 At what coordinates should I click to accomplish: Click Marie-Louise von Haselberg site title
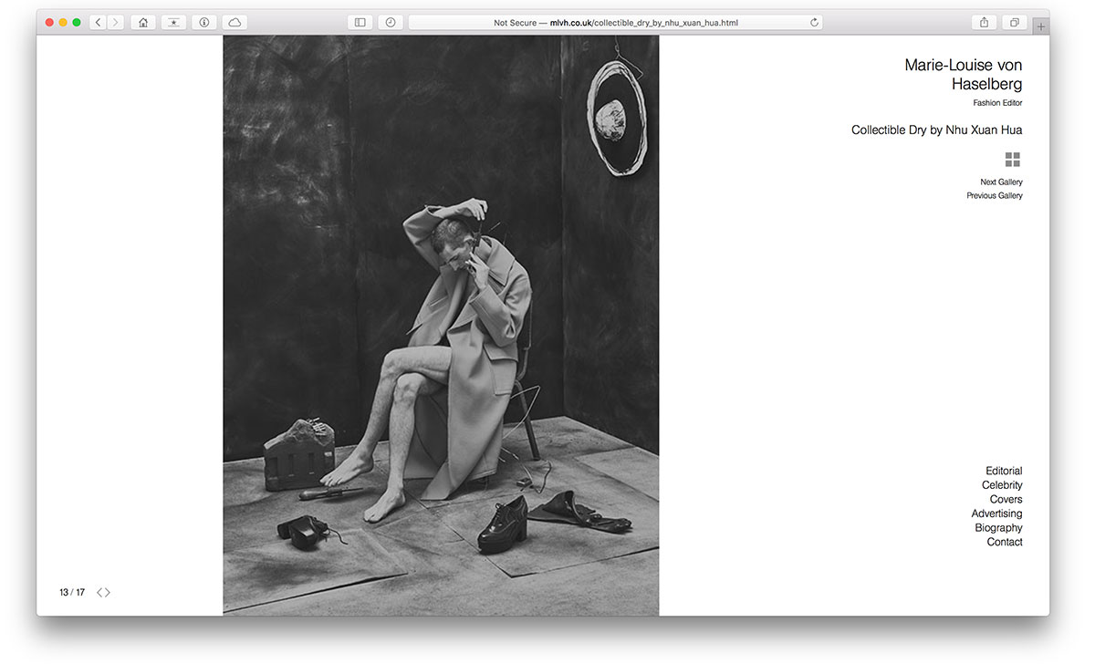coord(963,75)
